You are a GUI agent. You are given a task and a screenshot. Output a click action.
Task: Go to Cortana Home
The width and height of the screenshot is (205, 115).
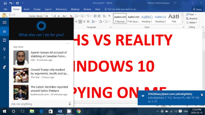4,31
